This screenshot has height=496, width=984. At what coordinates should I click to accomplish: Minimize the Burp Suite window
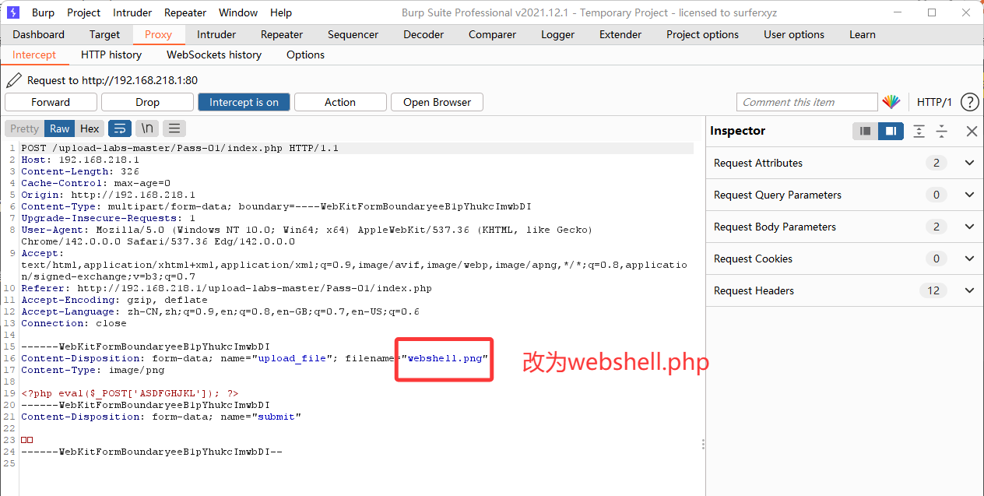click(899, 12)
